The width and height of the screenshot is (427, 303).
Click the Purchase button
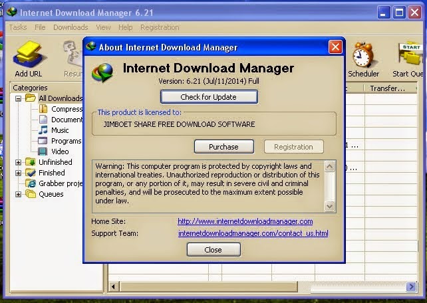[x=224, y=147]
